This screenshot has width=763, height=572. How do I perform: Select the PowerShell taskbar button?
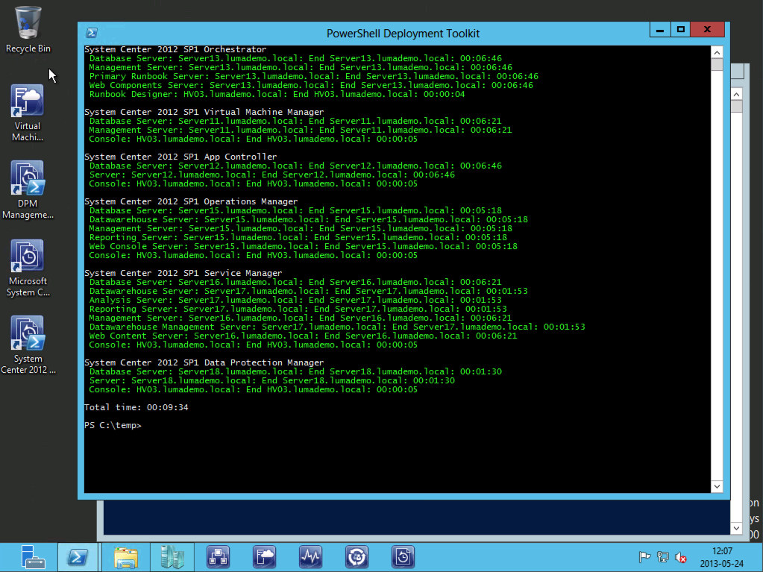[78, 557]
